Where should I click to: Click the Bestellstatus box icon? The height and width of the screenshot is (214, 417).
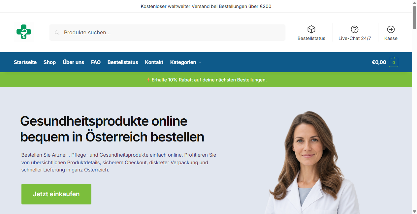[311, 29]
